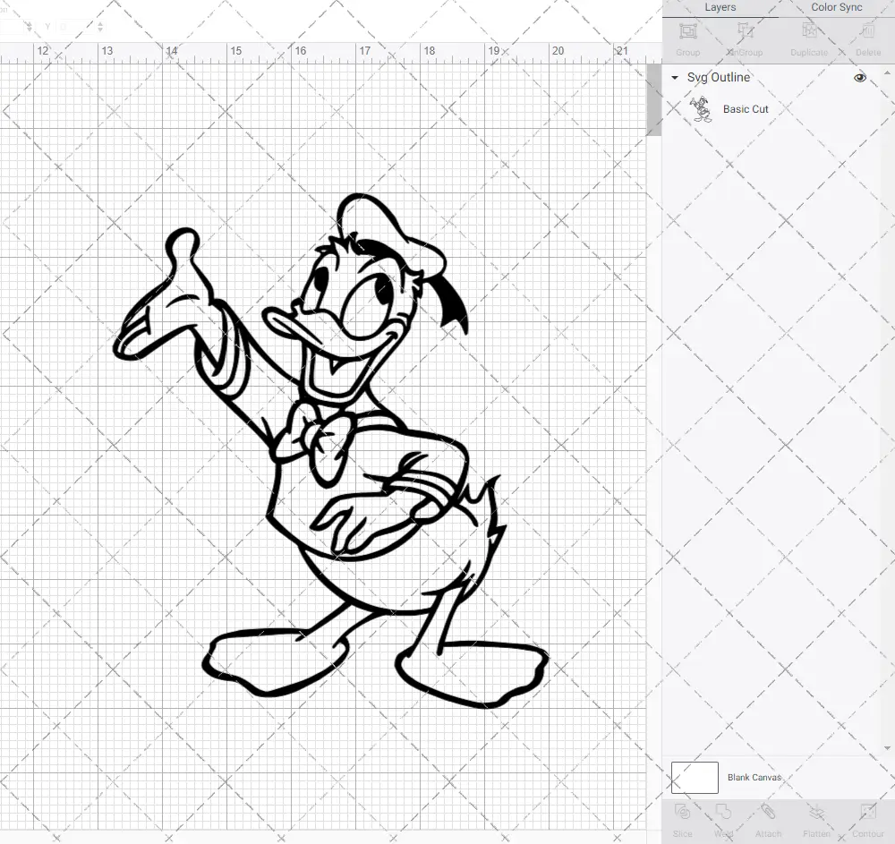Open the X value dropdown arrows
This screenshot has height=844, width=895.
[29, 26]
